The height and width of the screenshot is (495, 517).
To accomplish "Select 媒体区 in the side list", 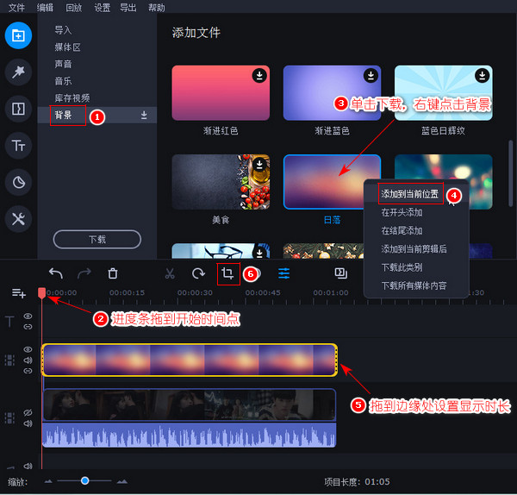I will [67, 47].
